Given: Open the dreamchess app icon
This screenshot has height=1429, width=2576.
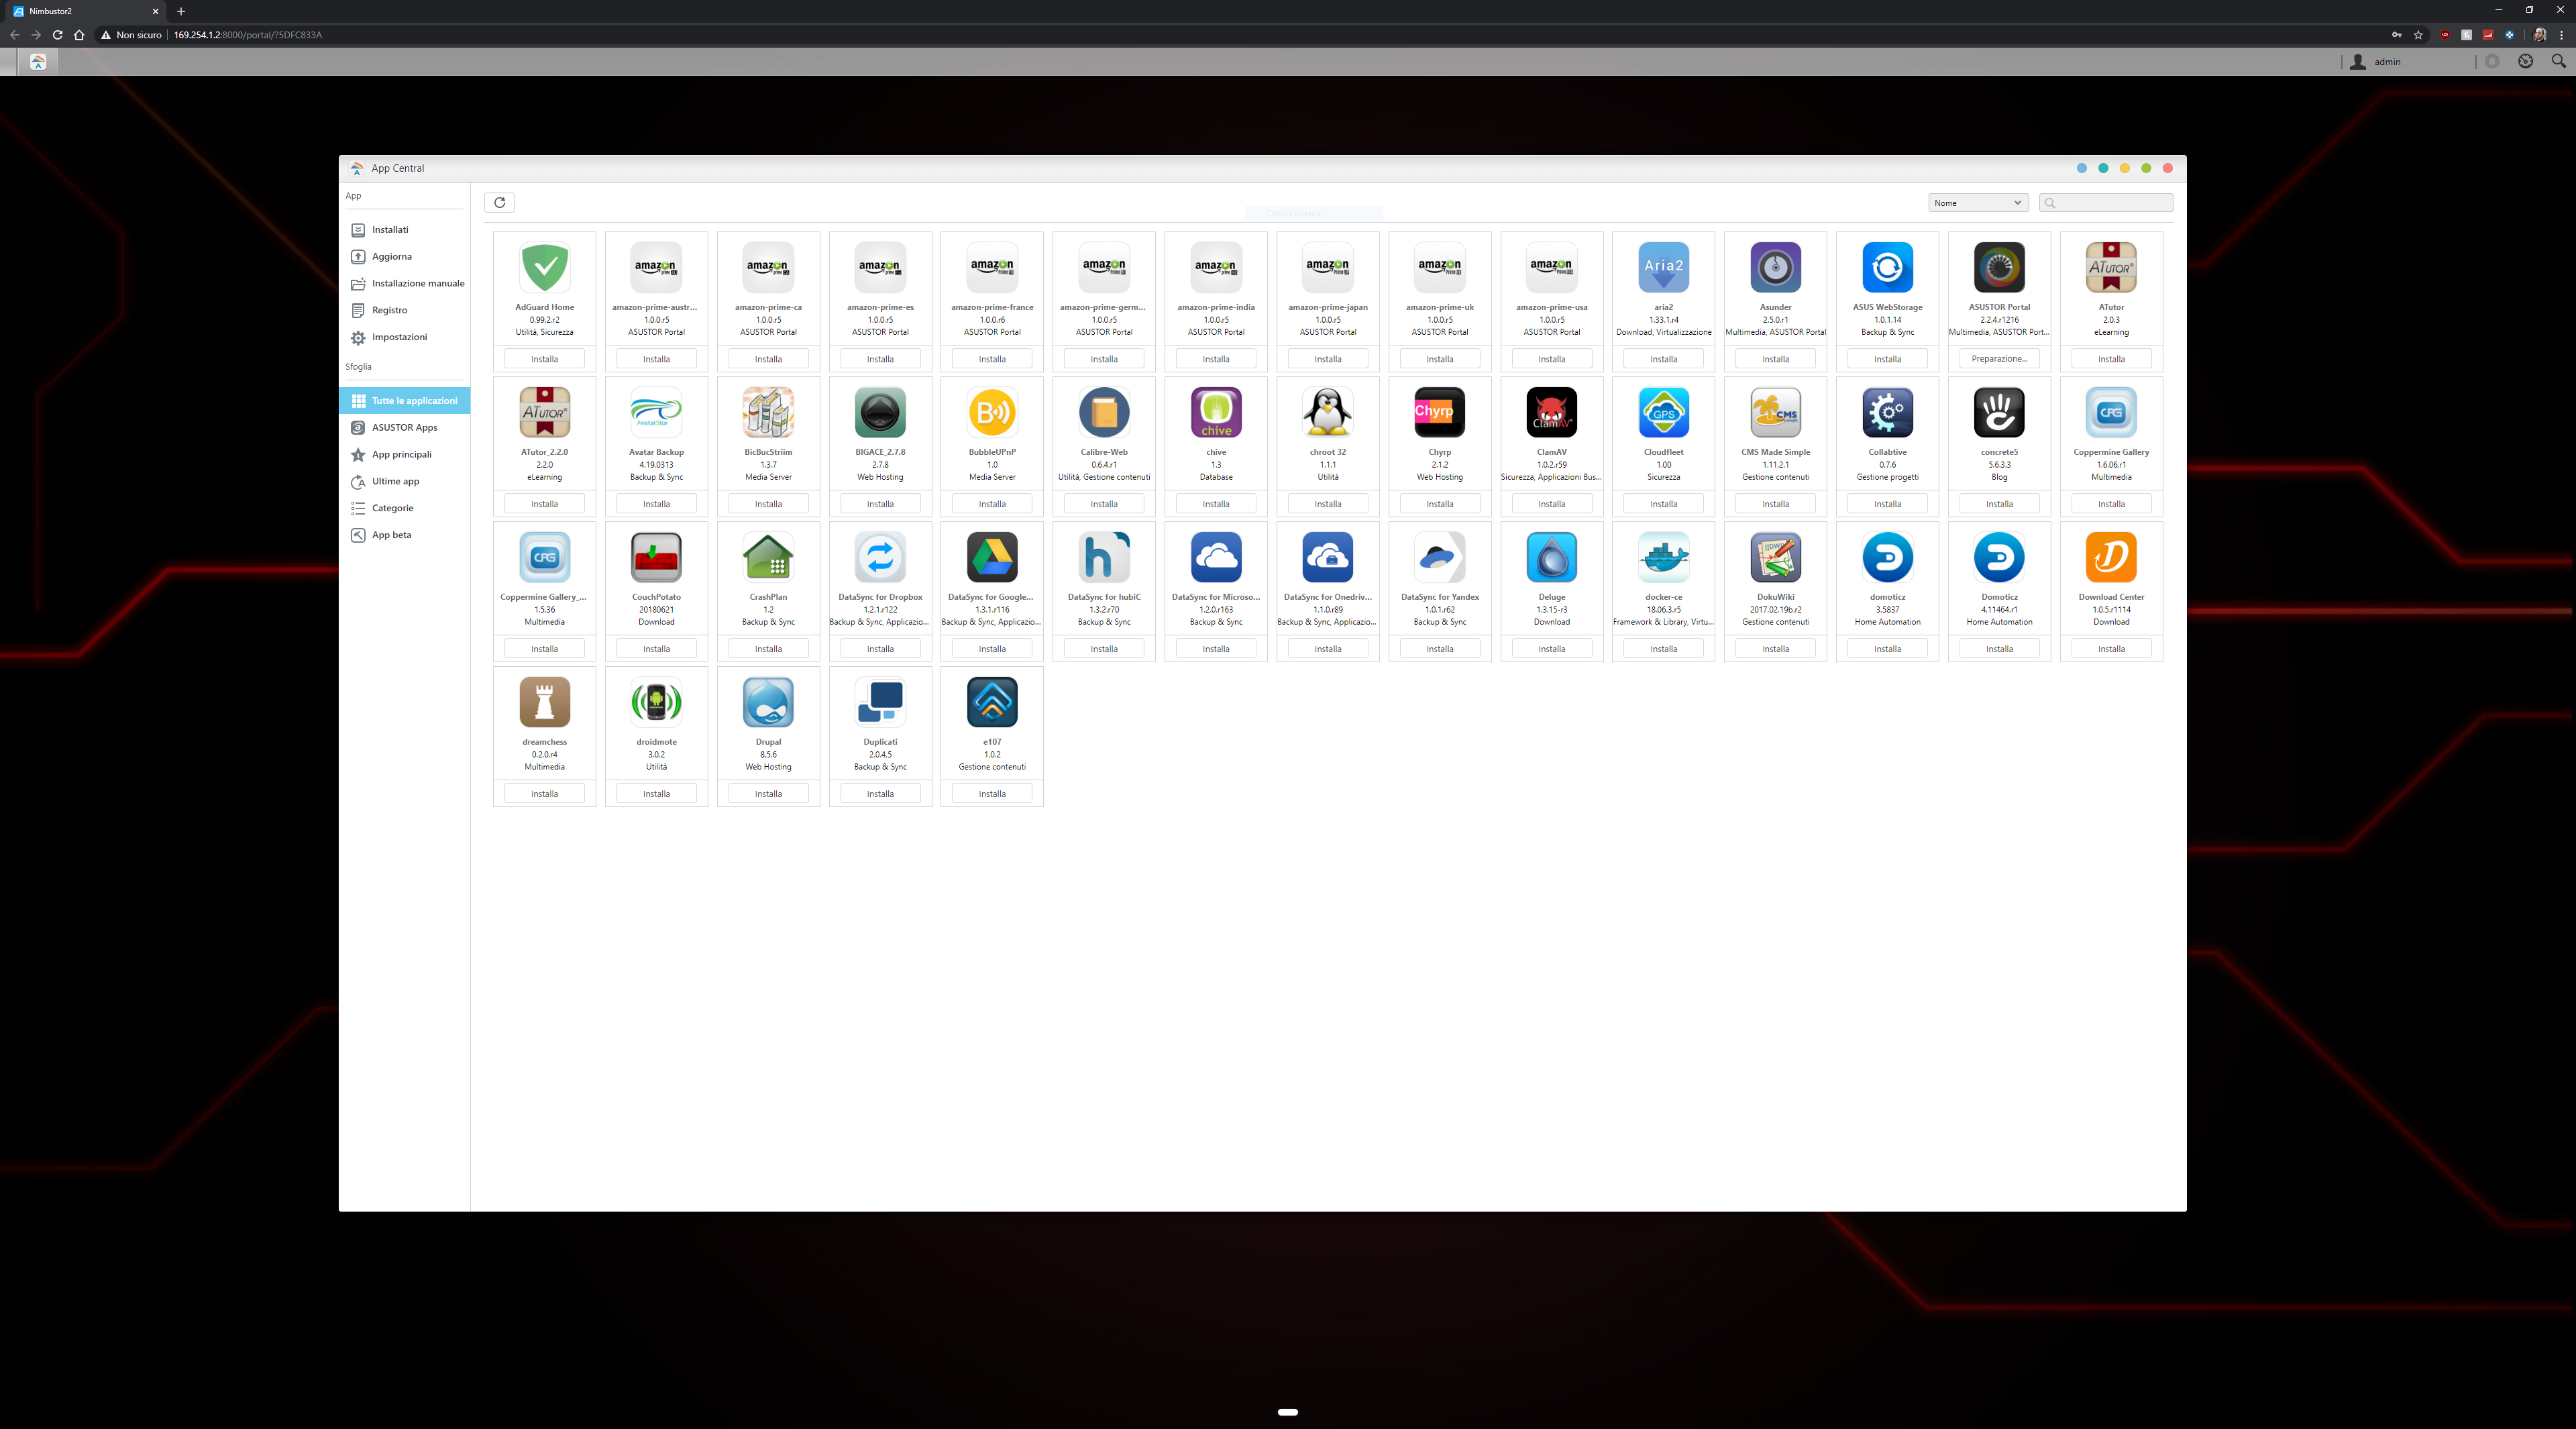Looking at the screenshot, I should 544,702.
